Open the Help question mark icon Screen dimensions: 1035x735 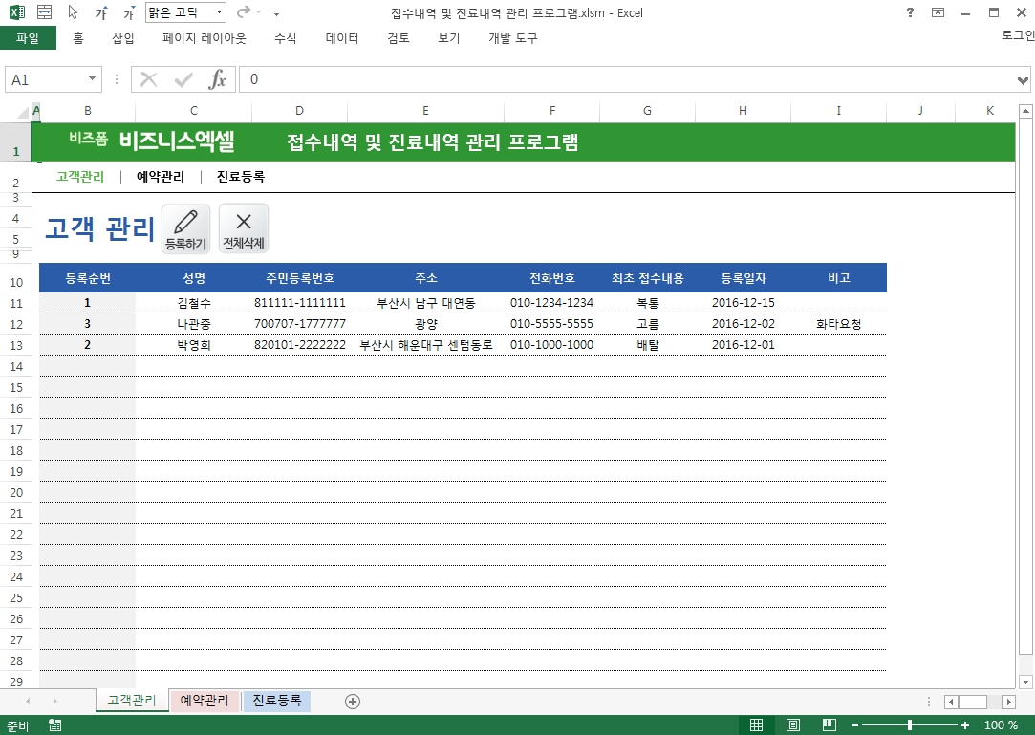pyautogui.click(x=909, y=13)
